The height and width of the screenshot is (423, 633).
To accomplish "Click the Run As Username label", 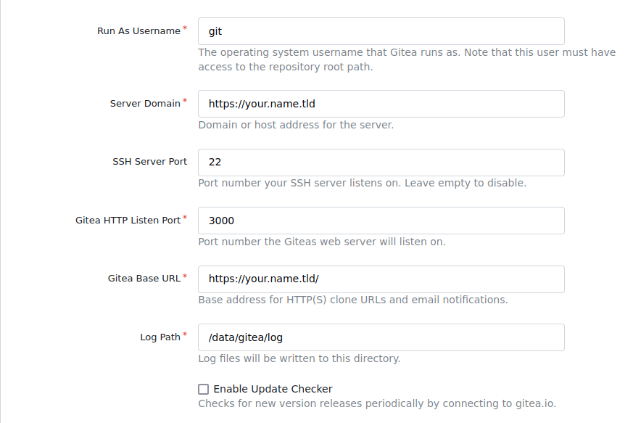I will pyautogui.click(x=138, y=31).
